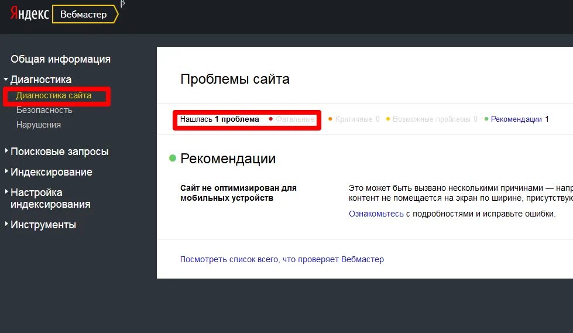Click the Рекомендации section heading

tap(228, 159)
